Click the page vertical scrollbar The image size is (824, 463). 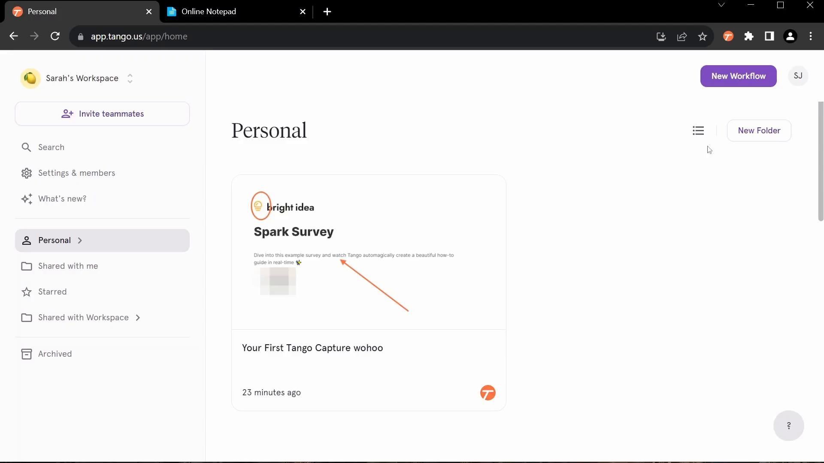pos(821,161)
